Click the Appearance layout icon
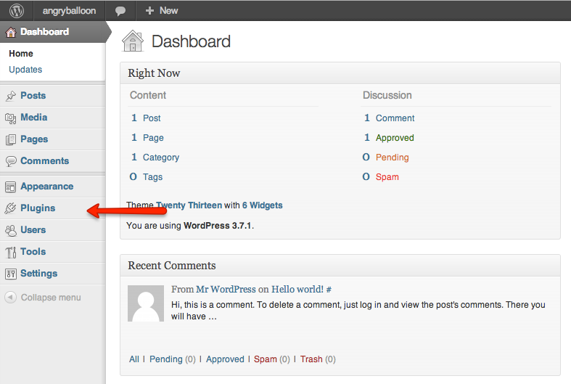571x384 pixels. click(x=11, y=187)
